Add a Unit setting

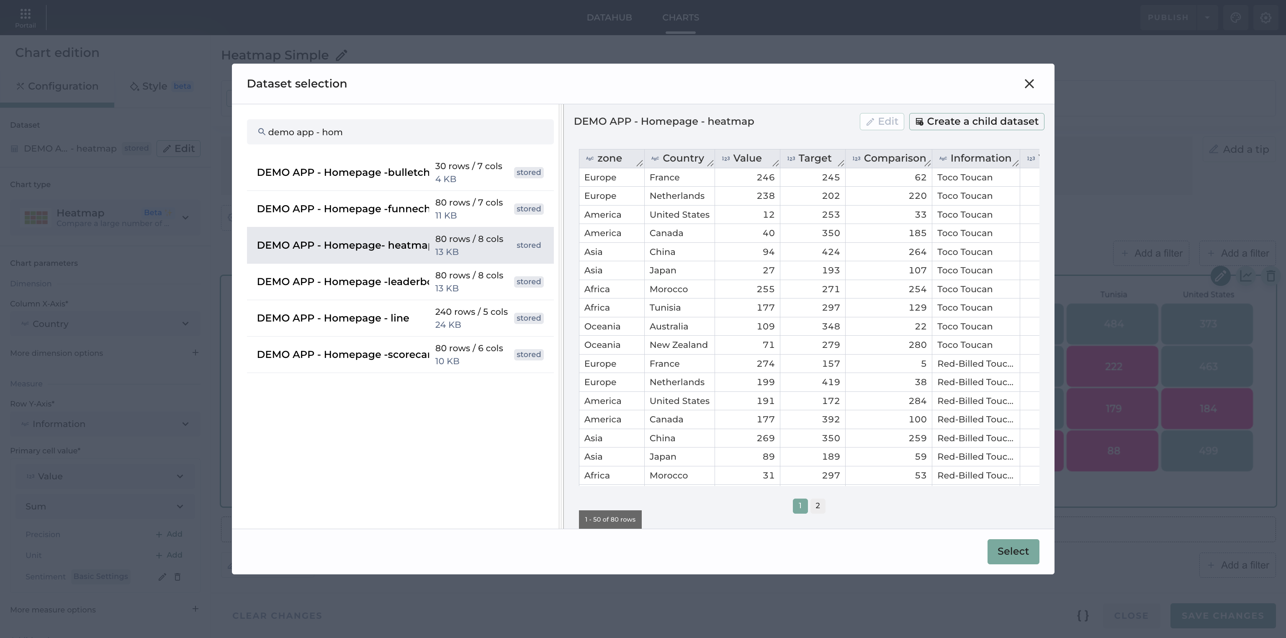tap(169, 555)
